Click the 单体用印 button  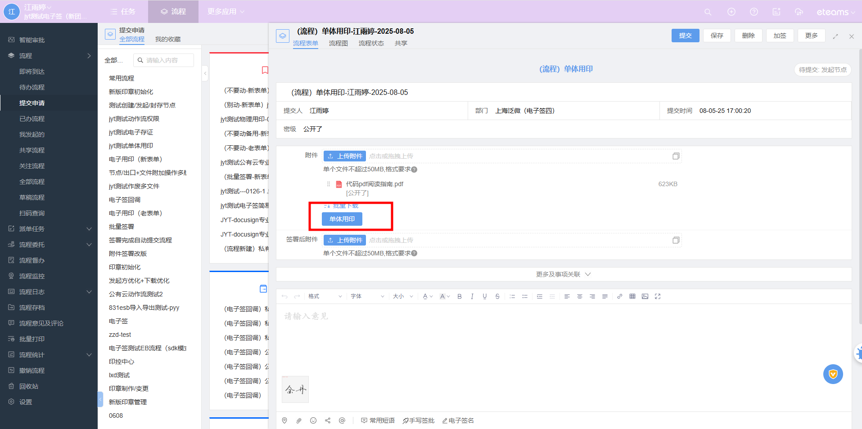(x=342, y=219)
